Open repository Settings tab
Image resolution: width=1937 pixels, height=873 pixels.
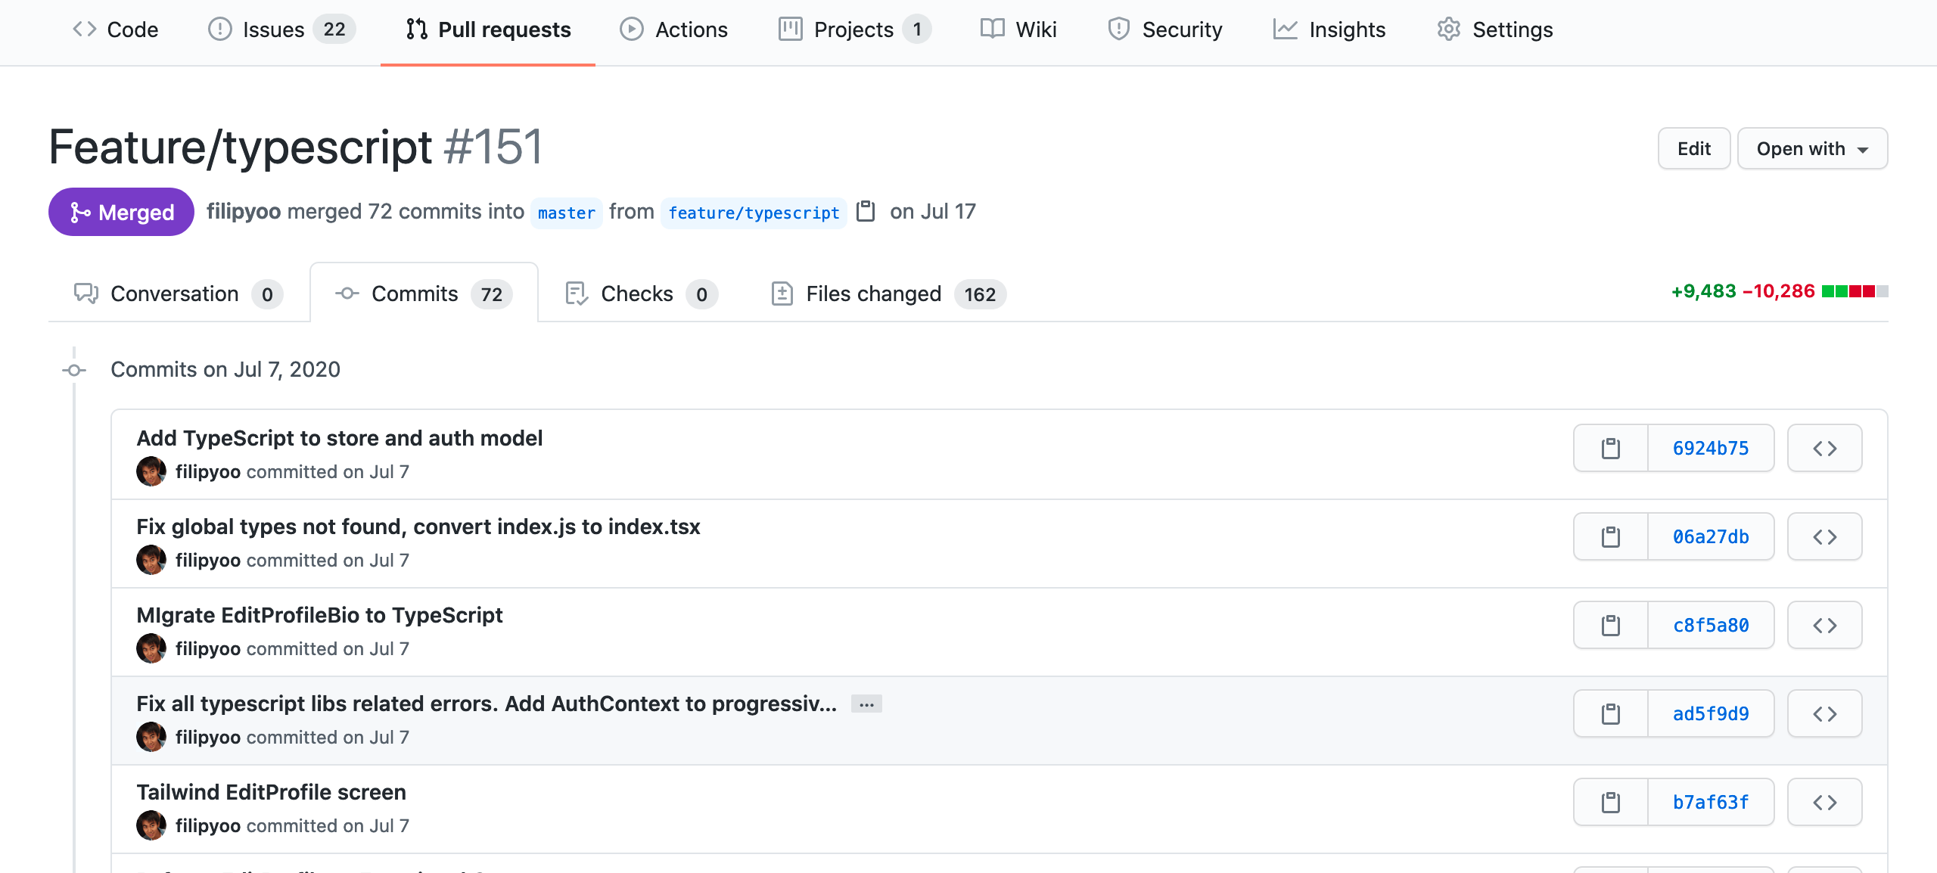tap(1495, 30)
